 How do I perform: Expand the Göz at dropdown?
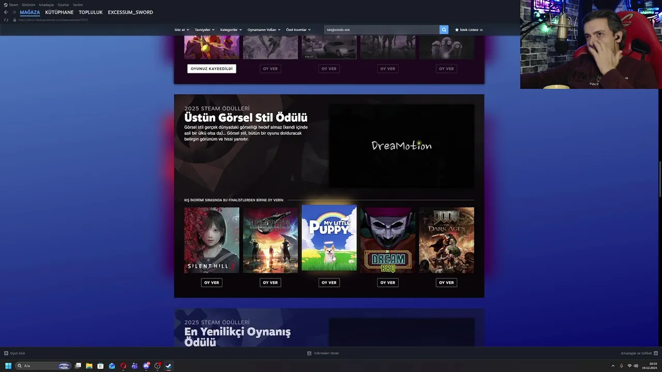point(182,30)
